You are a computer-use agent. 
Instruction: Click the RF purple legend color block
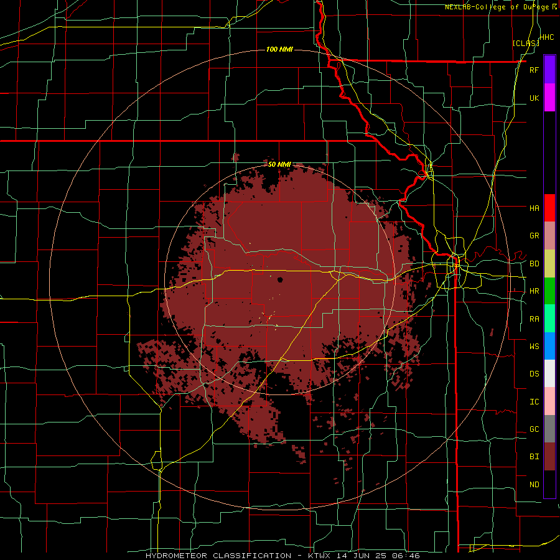coord(549,70)
